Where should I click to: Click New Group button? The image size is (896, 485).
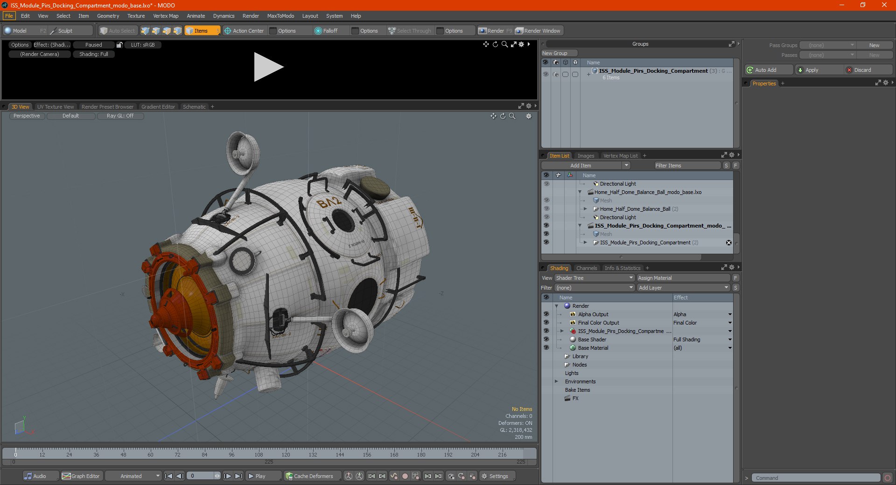point(559,53)
